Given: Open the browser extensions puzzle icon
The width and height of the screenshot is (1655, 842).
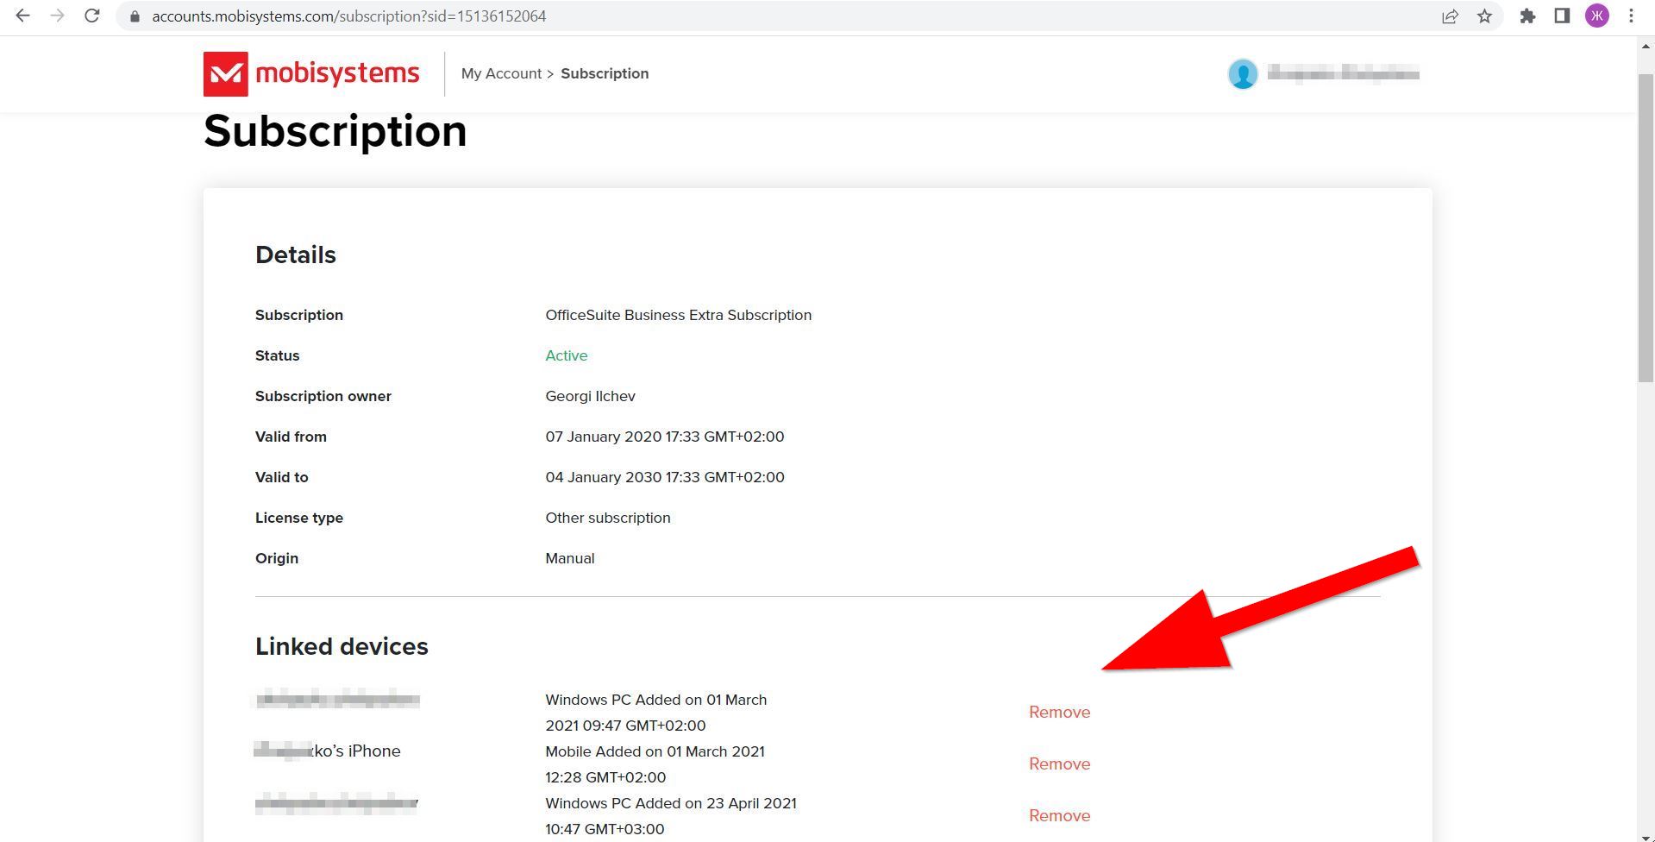Looking at the screenshot, I should click(1527, 16).
